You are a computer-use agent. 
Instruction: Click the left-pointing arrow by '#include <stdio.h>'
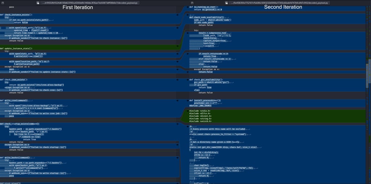pos(187,111)
